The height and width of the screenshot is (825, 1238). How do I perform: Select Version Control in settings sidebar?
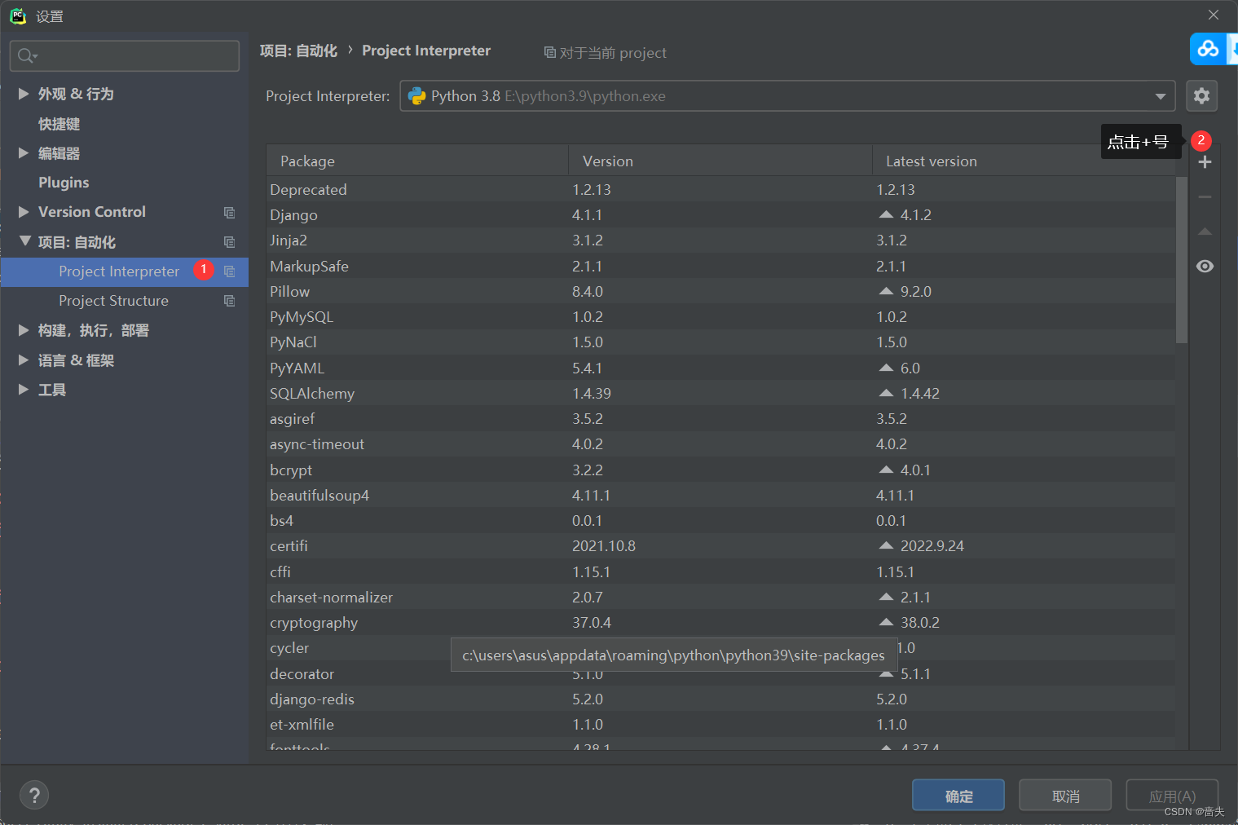[x=90, y=211]
